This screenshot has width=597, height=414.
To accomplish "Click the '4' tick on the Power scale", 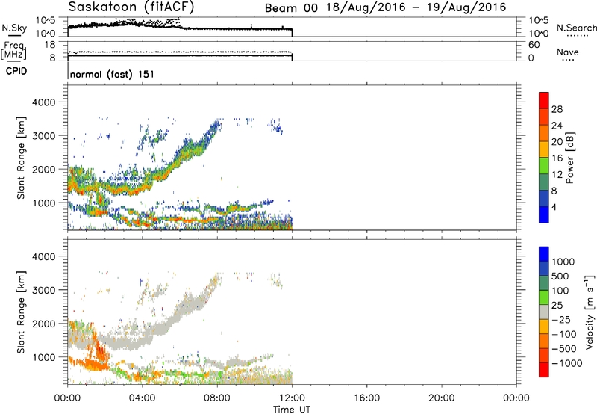I will (554, 207).
